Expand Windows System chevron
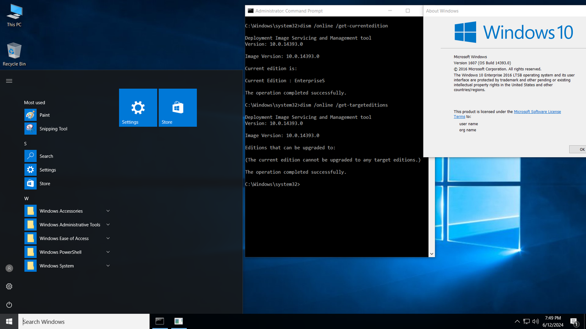586x329 pixels. 108,266
